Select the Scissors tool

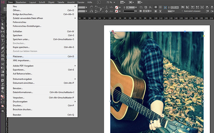(x=2, y=64)
